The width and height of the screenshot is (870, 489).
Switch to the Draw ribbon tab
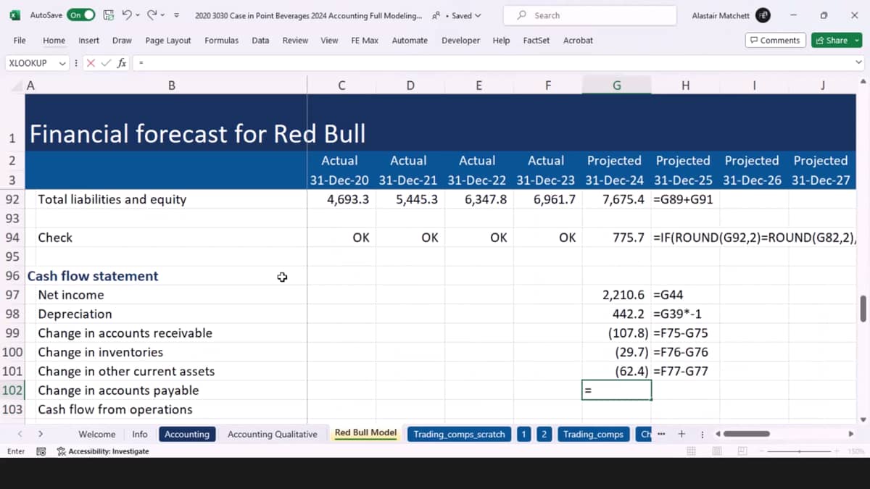point(122,41)
